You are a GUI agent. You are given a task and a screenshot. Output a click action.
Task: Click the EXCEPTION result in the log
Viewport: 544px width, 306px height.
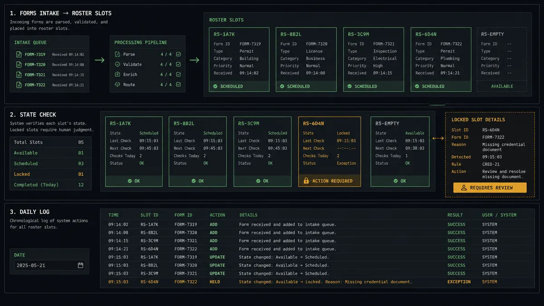tap(459, 282)
